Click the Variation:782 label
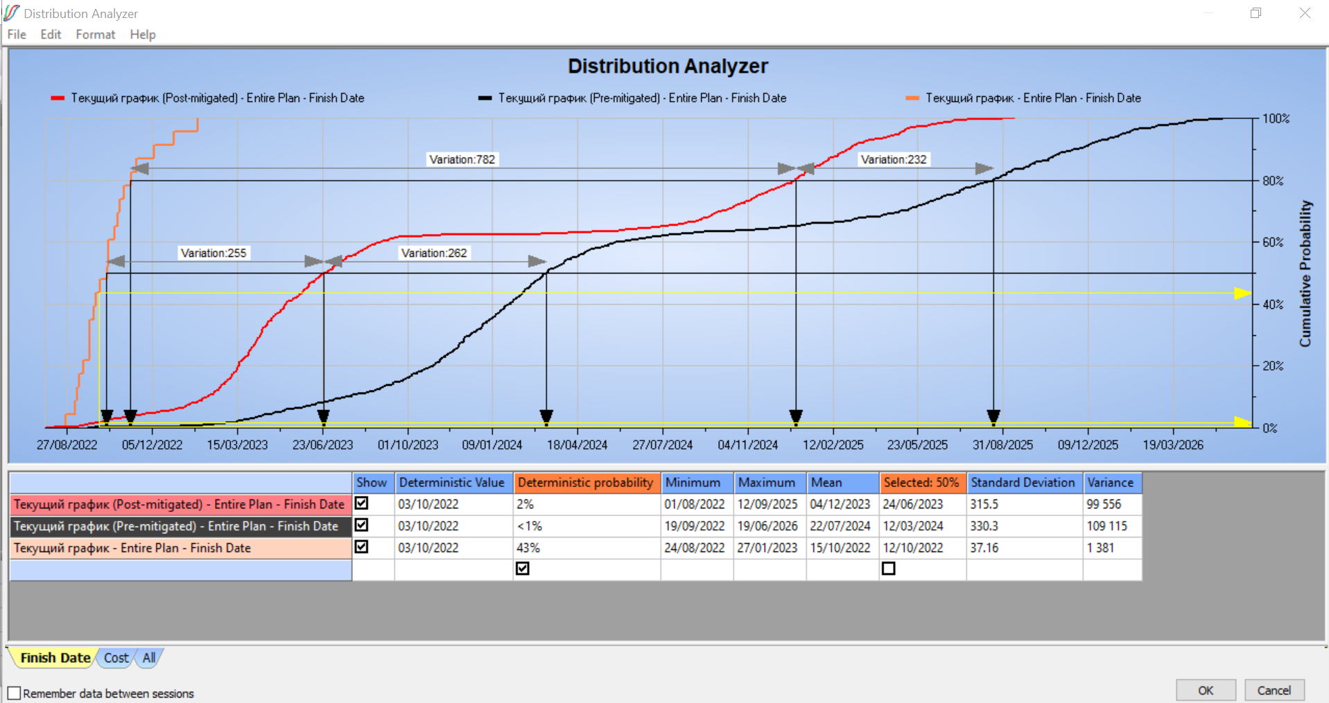 click(462, 159)
